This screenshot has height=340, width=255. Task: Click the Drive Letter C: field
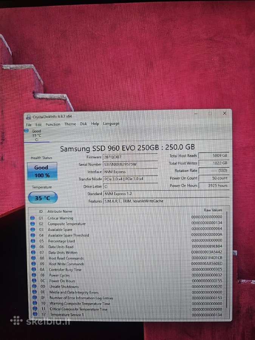[x=130, y=187]
